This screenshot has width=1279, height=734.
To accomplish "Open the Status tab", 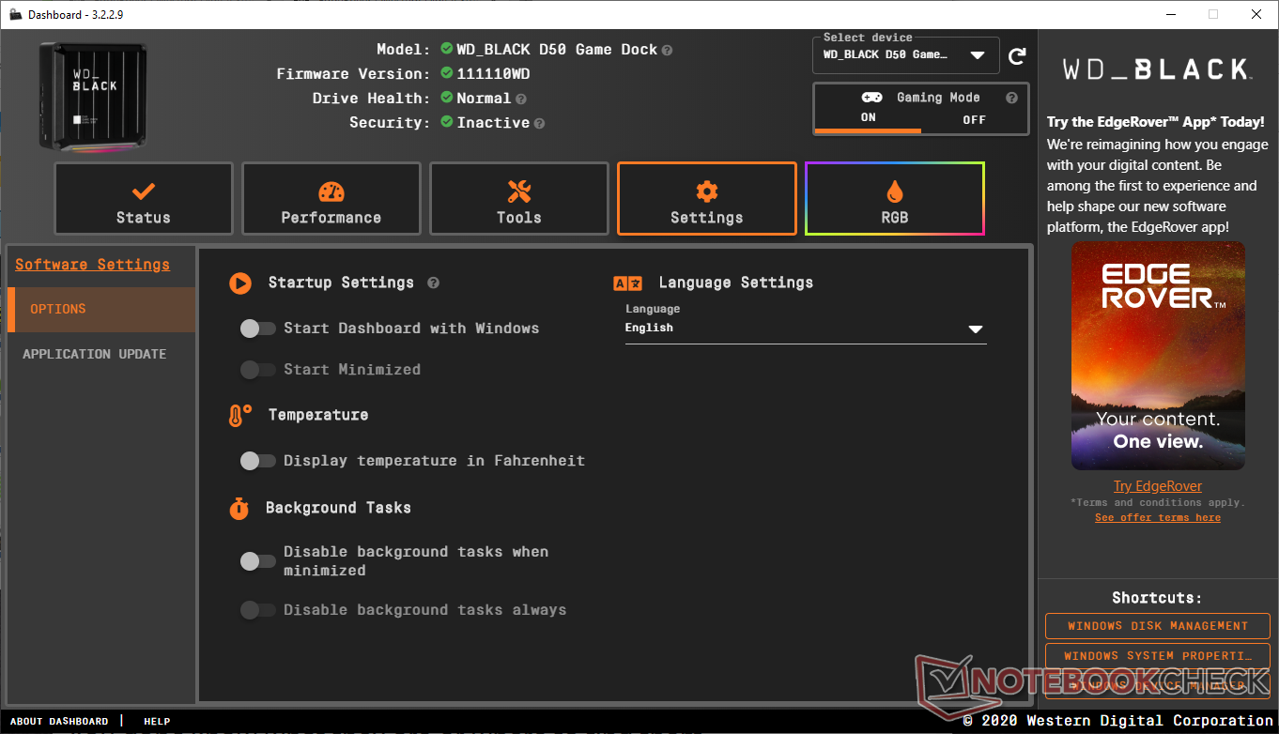I will 143,199.
